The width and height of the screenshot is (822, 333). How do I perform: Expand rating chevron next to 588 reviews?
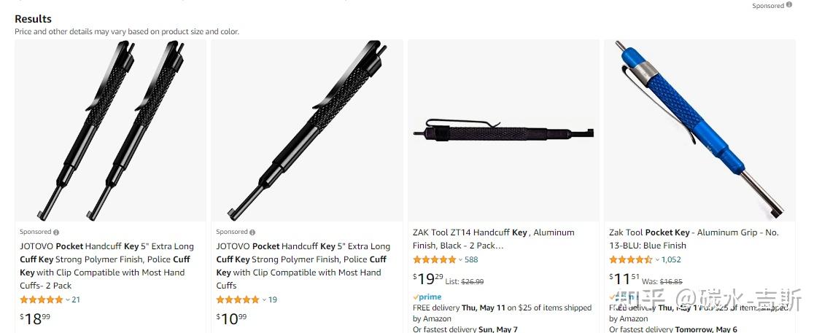pyautogui.click(x=460, y=260)
